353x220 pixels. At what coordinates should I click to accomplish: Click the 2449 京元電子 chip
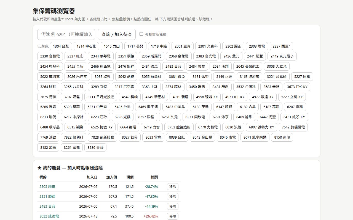click(282, 56)
